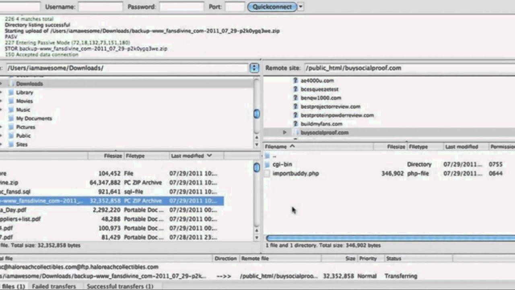The height and width of the screenshot is (290, 515).
Task: Select buysocialproof.com in remote tree
Action: 324,133
